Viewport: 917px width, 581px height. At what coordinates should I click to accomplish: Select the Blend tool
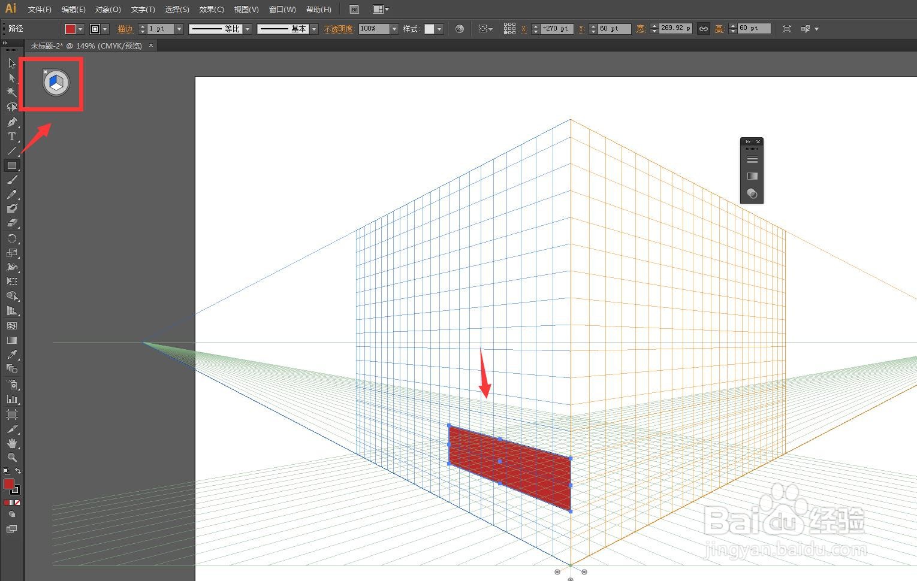pos(11,369)
